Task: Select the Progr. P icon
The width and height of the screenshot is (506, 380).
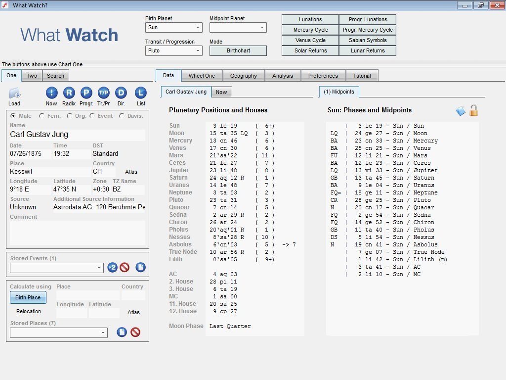Action: (86, 93)
